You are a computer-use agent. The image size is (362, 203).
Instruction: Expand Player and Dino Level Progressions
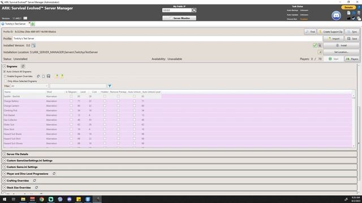pos(5,174)
